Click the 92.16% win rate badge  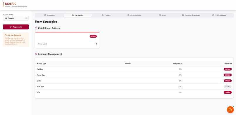click(x=228, y=69)
